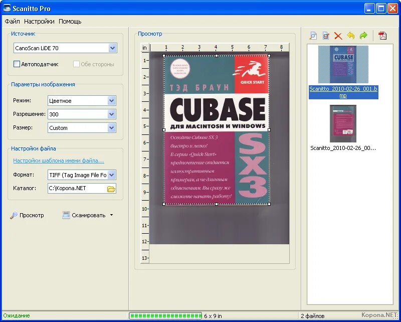Click the 'in' ruler units corner
Screen dimensions: 401x322
point(145,48)
